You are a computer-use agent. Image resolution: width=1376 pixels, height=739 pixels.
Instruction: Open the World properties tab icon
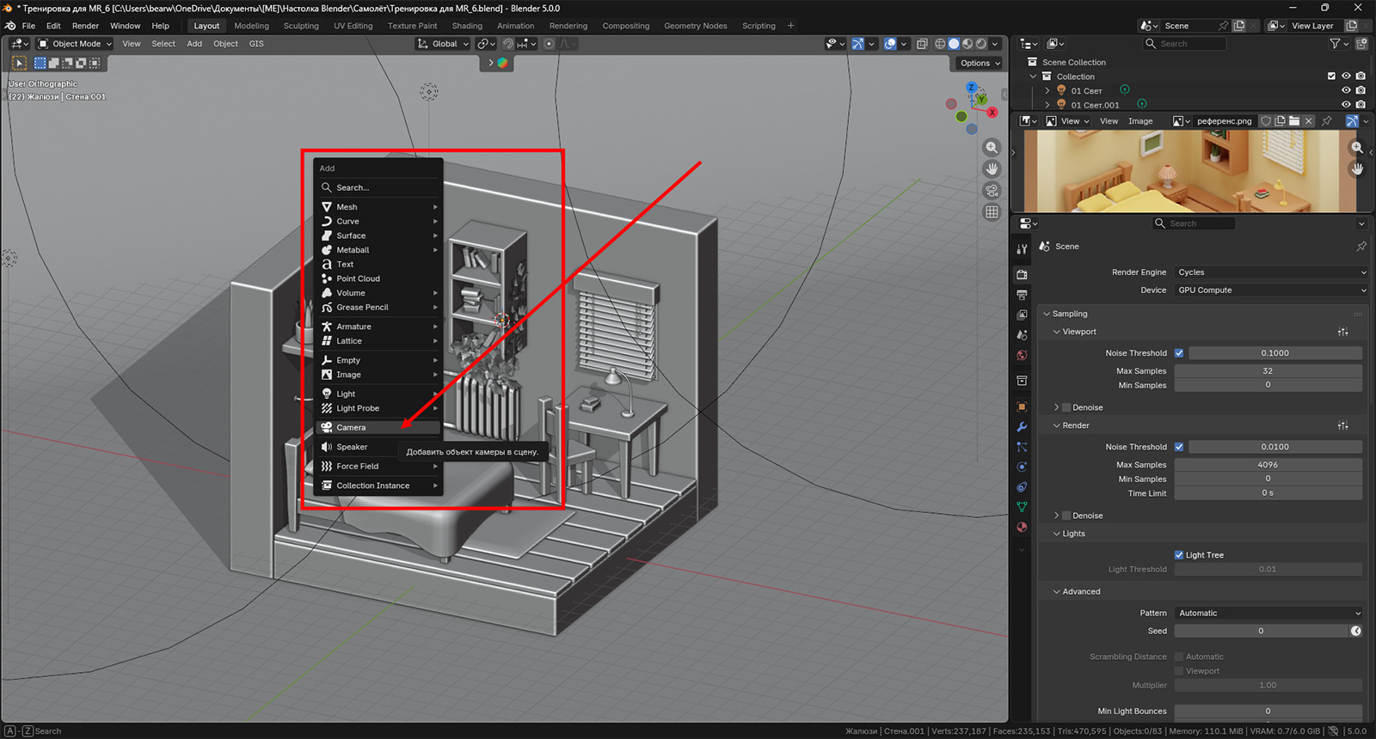[x=1022, y=355]
